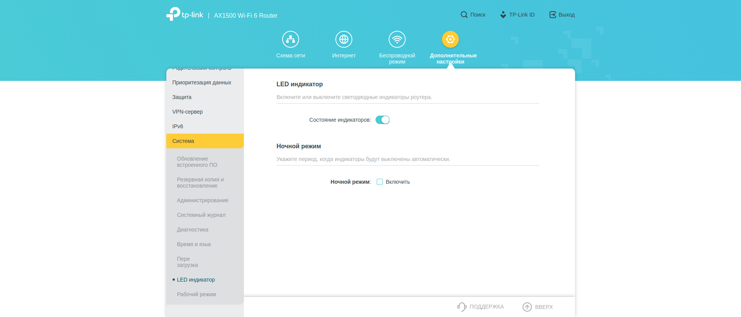Enable the Night mode checkbox

click(x=380, y=182)
